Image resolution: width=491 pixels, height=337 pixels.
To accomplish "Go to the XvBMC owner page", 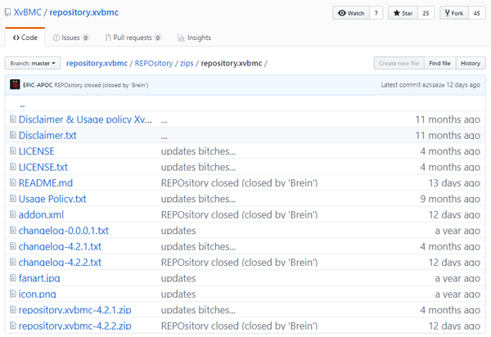I will click(28, 12).
